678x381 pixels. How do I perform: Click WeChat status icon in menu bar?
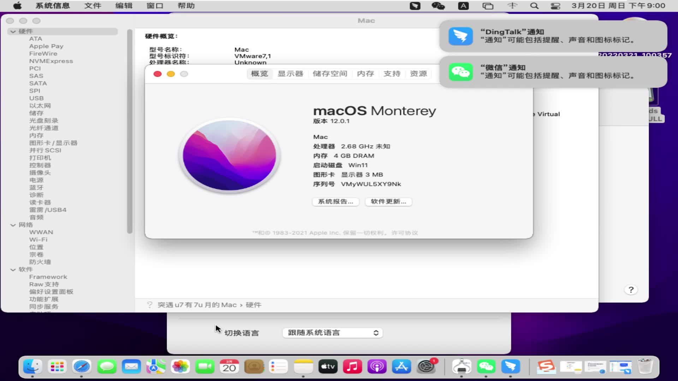[438, 6]
